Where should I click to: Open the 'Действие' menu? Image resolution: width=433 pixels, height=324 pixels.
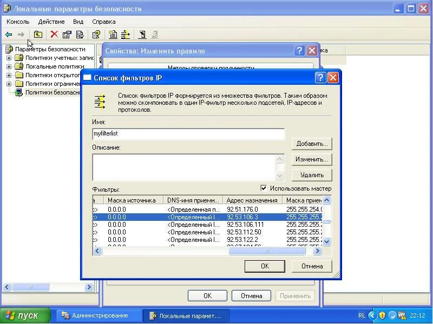[x=51, y=22]
